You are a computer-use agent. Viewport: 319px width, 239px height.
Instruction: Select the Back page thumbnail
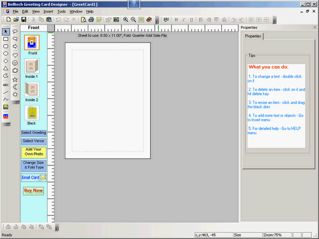point(32,113)
